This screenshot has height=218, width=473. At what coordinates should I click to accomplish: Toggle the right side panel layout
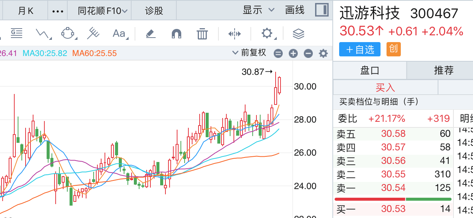point(321,10)
